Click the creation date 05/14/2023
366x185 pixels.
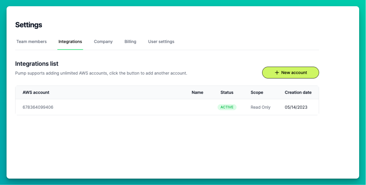click(296, 107)
